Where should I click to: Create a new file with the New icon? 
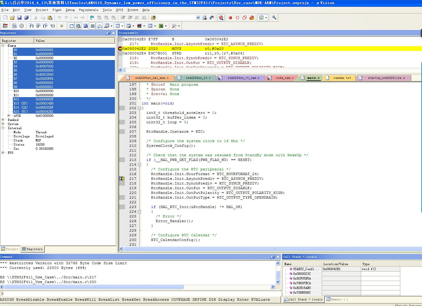[5, 18]
